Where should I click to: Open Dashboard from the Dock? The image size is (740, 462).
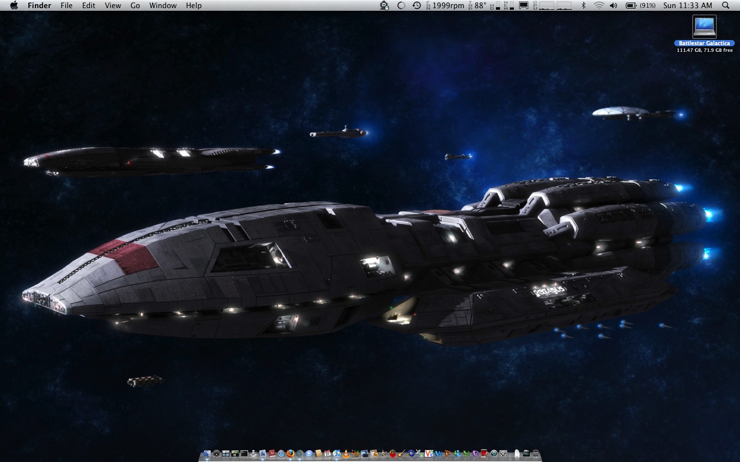coord(216,453)
